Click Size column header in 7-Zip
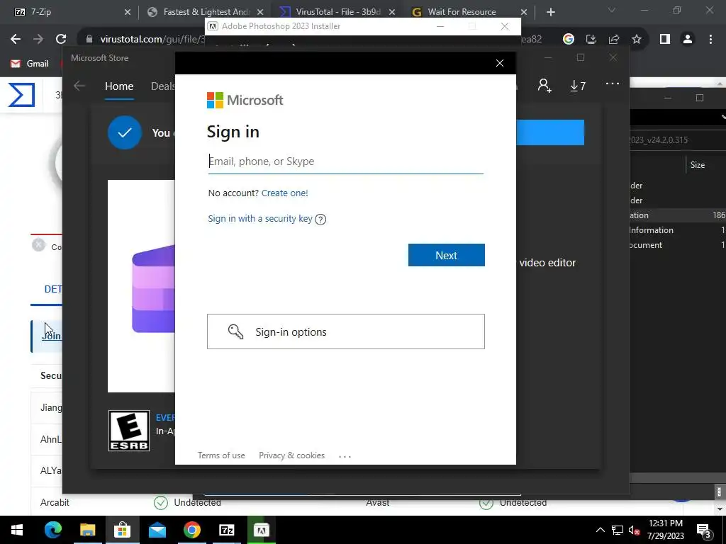 (698, 165)
